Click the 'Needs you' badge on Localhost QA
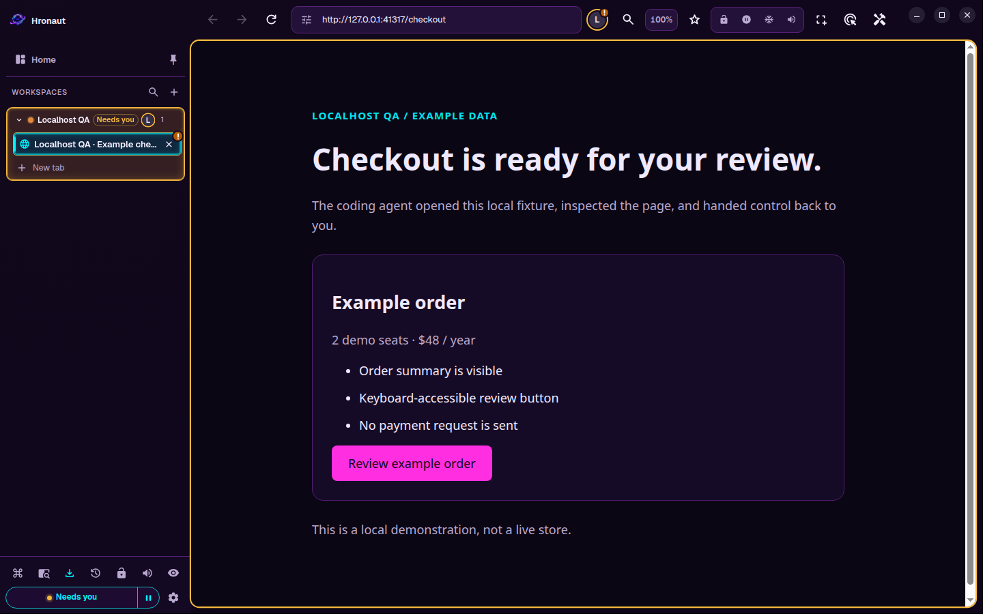983x614 pixels. pyautogui.click(x=115, y=120)
